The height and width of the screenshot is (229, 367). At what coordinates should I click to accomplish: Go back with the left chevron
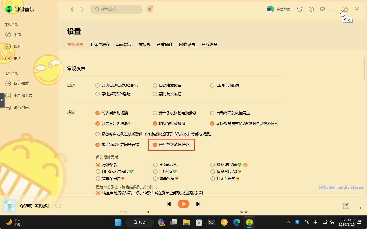[72, 9]
